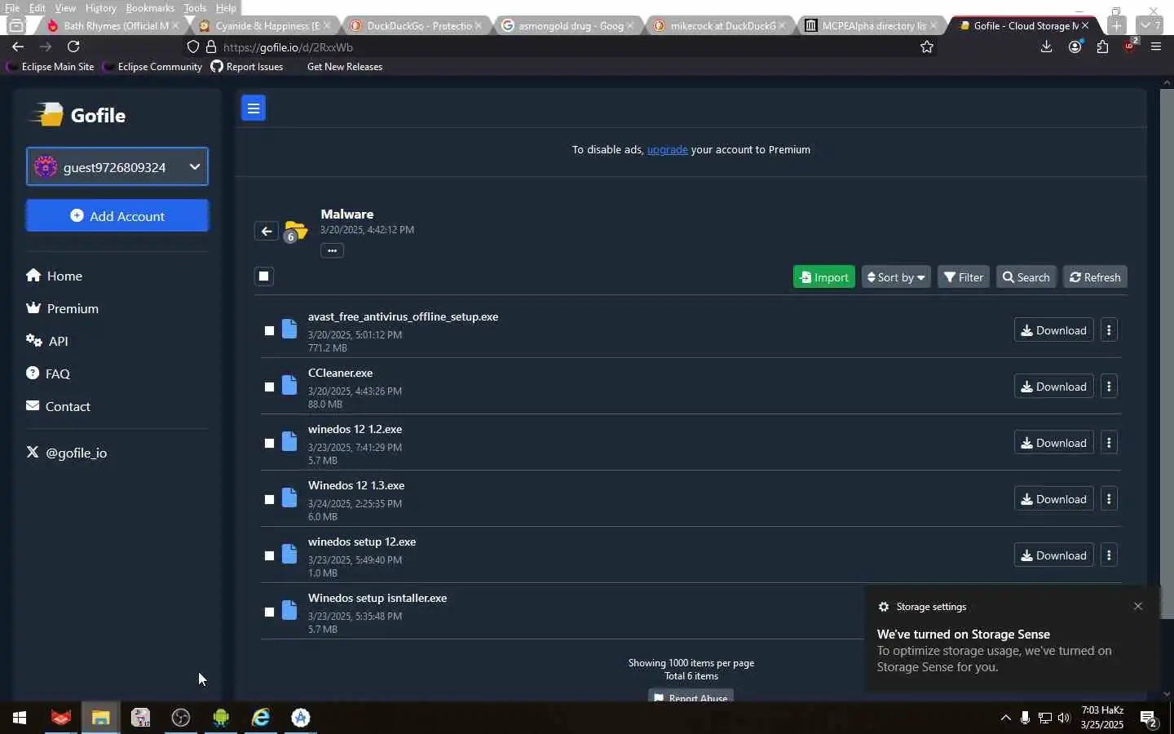Open File Explorer from taskbar
The height and width of the screenshot is (734, 1174).
[100, 718]
